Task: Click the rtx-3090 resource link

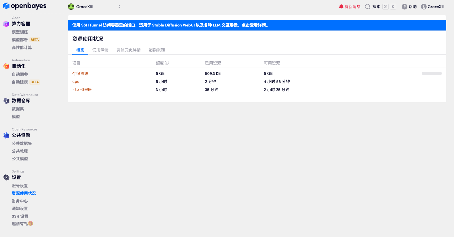Action: [82, 90]
